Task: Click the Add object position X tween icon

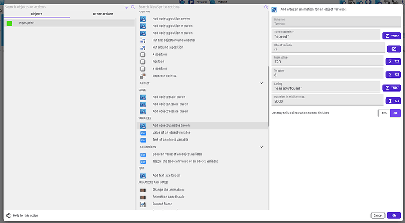Action: click(143, 26)
